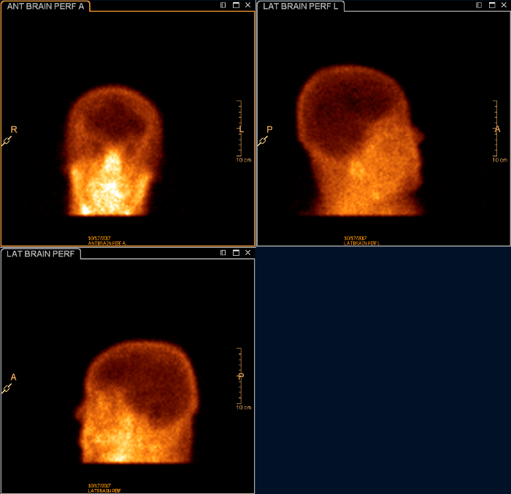Viewport: 511px width, 494px height.
Task: Select the anterior brain perfusion image
Action: pyautogui.click(x=113, y=153)
